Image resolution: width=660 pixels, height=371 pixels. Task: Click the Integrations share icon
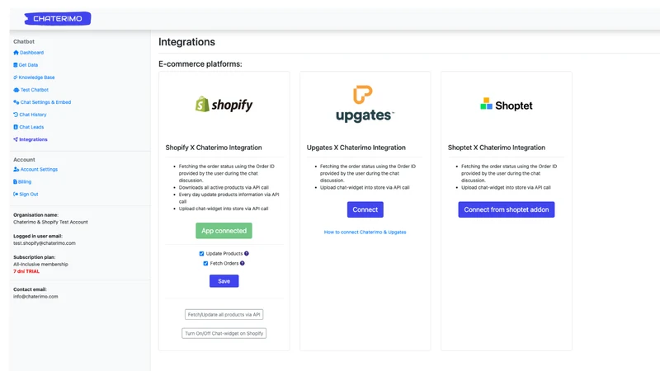point(16,139)
